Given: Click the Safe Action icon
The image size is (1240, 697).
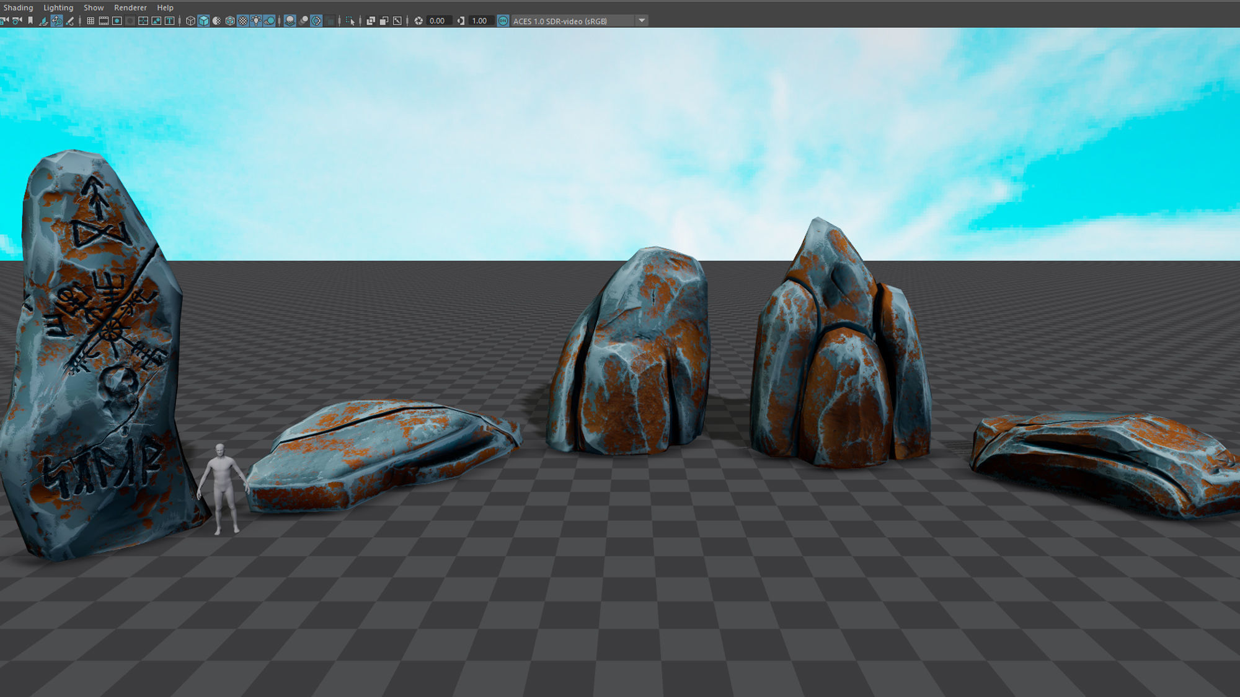Looking at the screenshot, I should click(x=156, y=20).
